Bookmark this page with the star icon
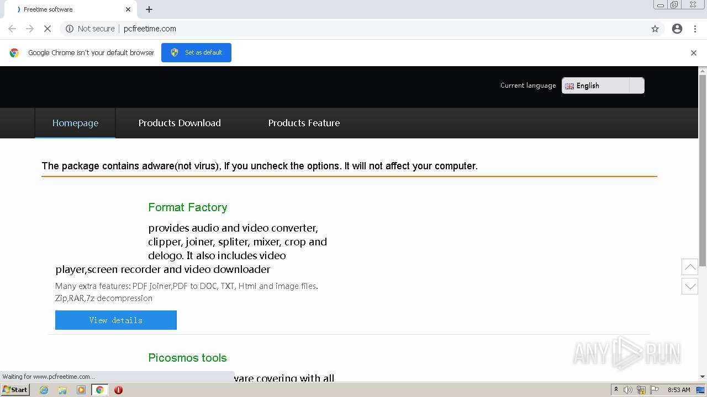 (x=655, y=29)
